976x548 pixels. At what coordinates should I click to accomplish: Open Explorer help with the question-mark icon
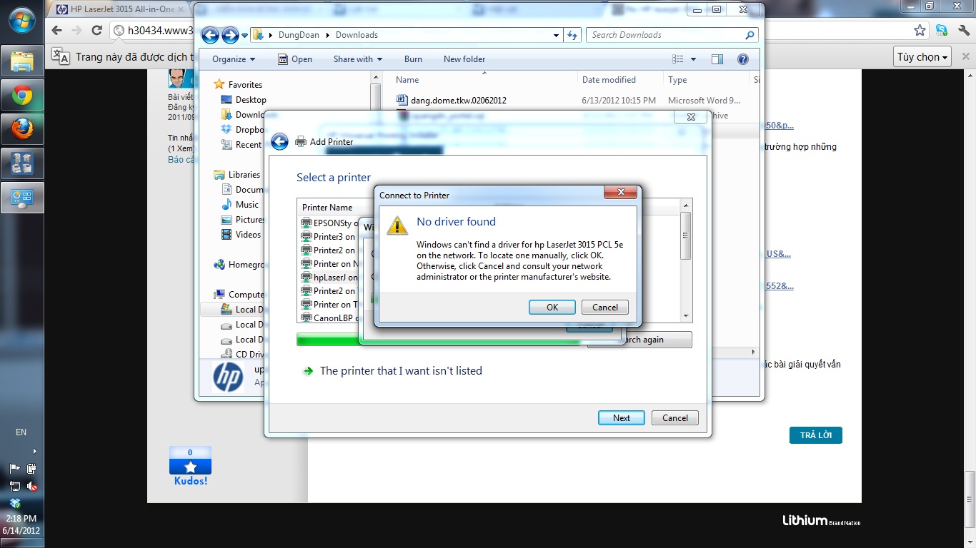[743, 59]
